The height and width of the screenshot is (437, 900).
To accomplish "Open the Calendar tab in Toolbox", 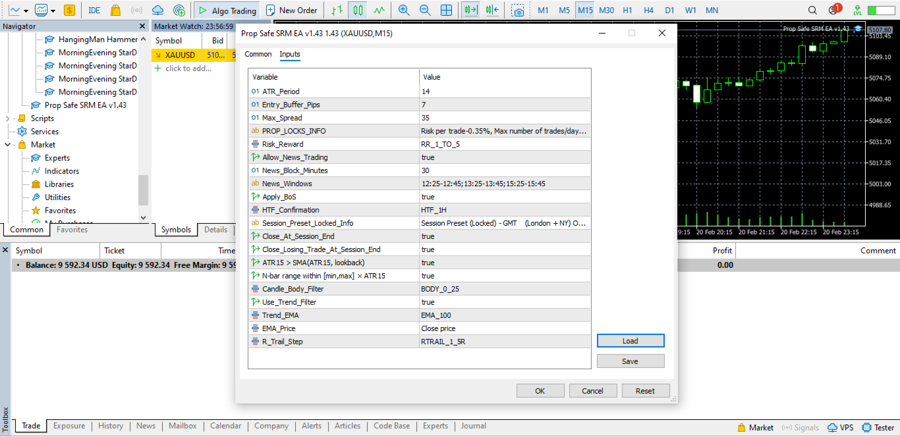I will pos(225,426).
